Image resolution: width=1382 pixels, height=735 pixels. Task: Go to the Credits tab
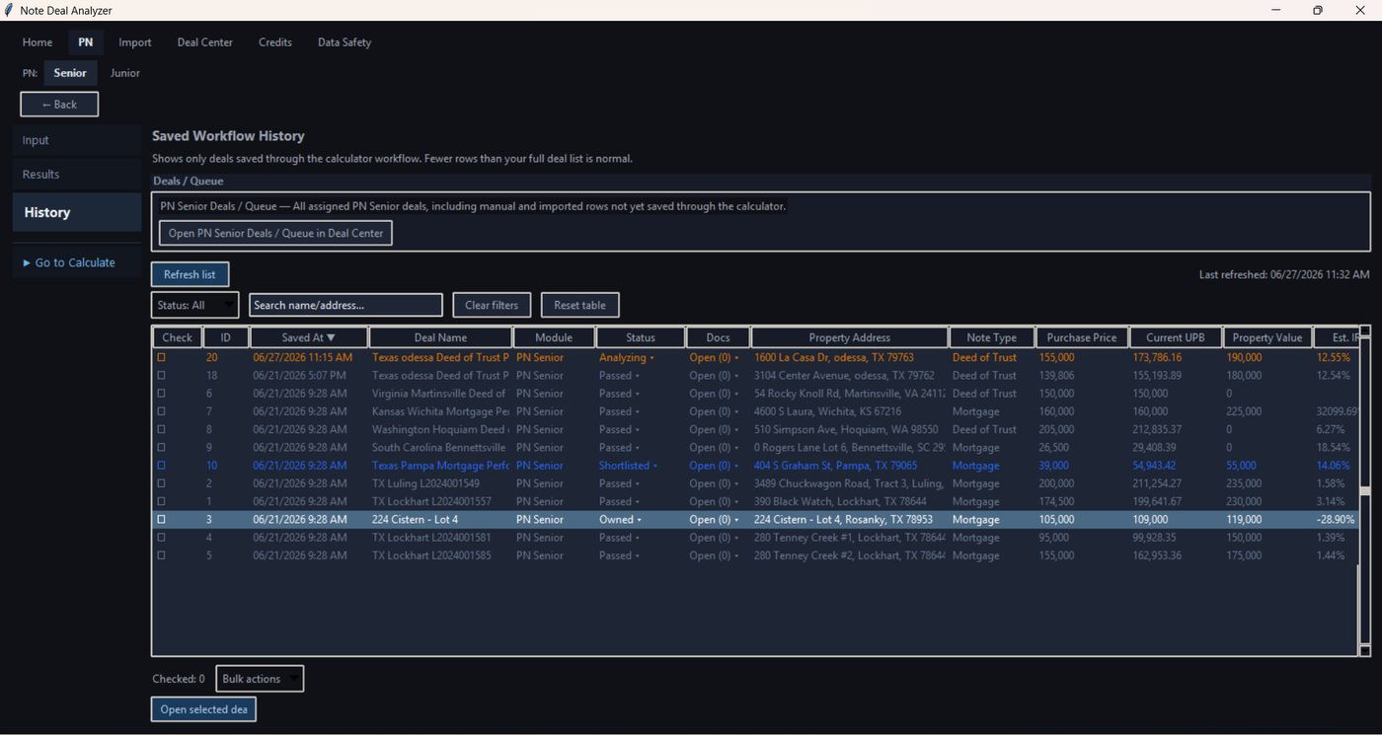click(x=275, y=42)
